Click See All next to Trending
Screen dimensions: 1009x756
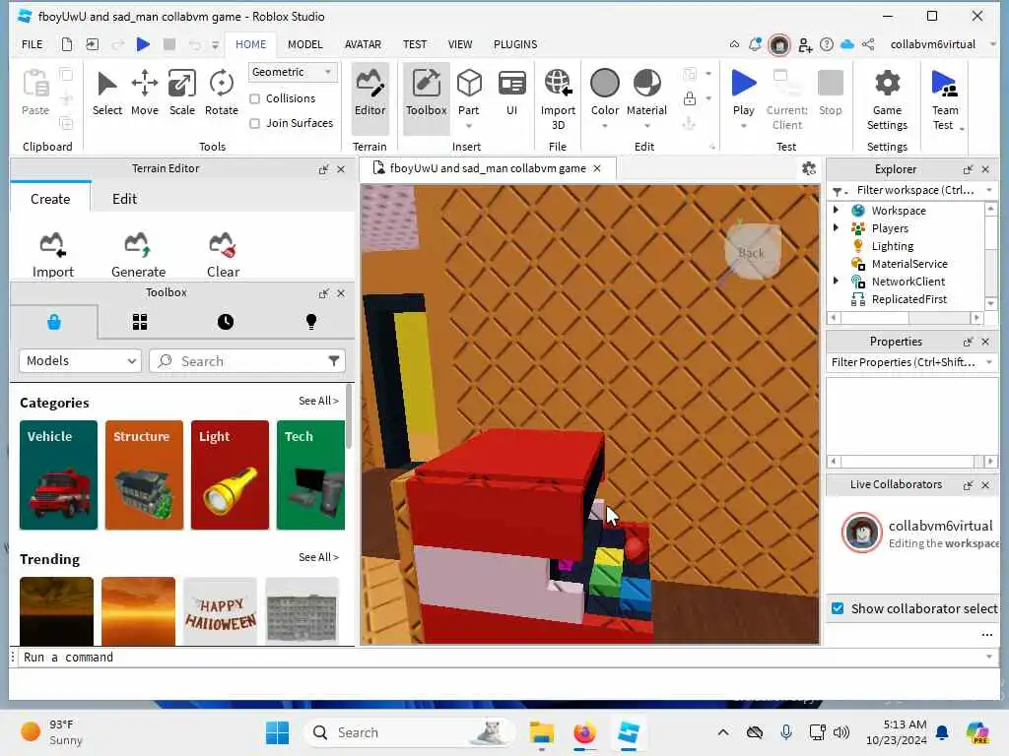318,557
